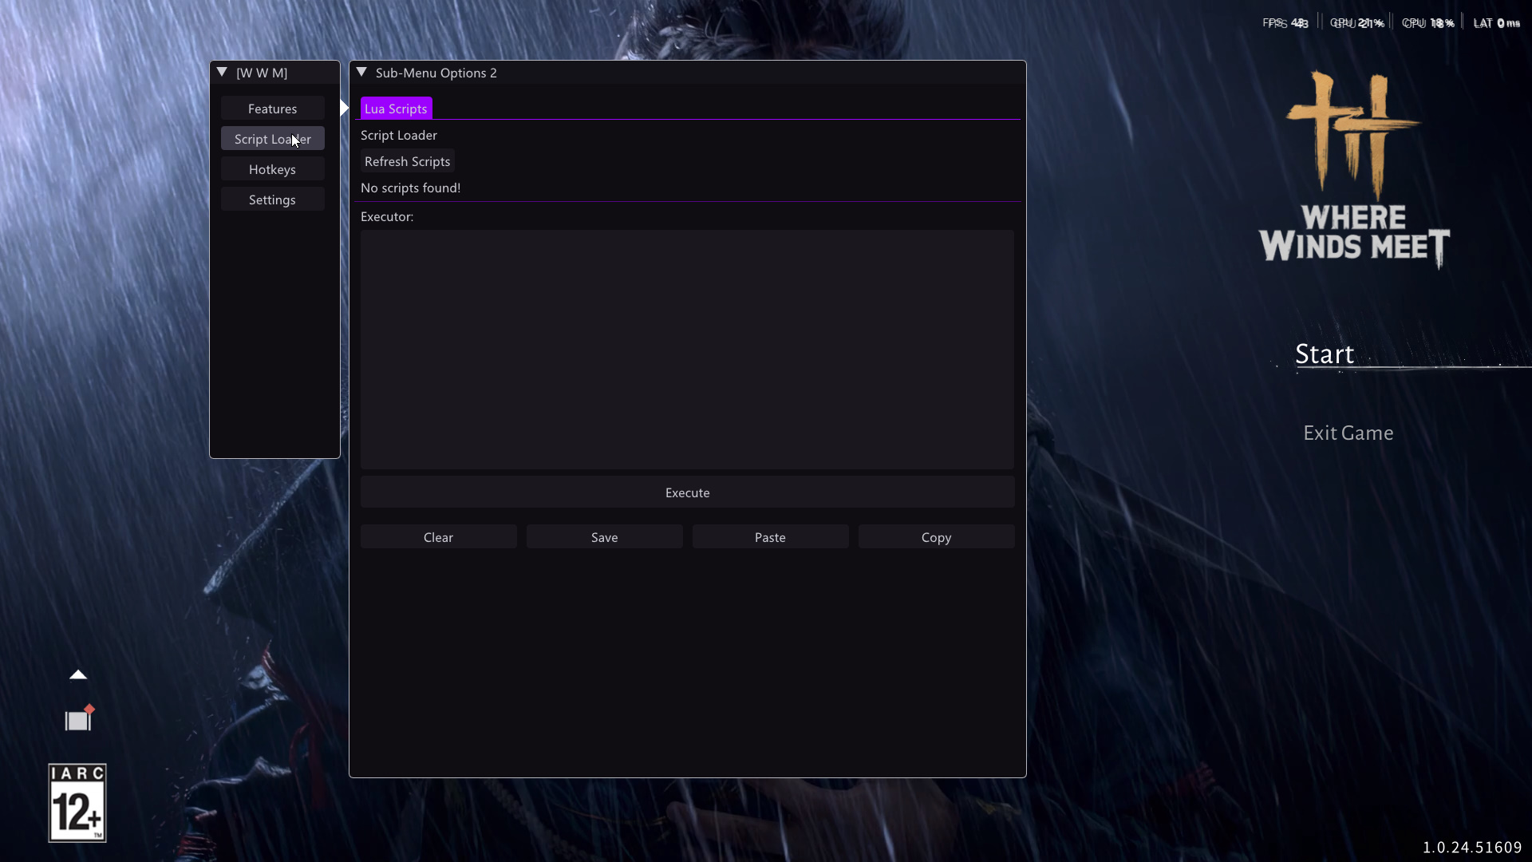Copy the executor script
1532x862 pixels.
point(937,537)
